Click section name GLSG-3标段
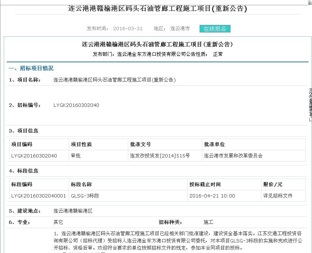 click(85, 196)
